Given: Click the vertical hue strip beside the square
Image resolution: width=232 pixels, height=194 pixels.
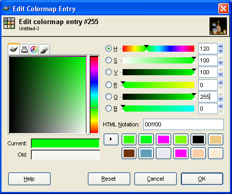Looking at the screenshot, I should click(x=94, y=95).
